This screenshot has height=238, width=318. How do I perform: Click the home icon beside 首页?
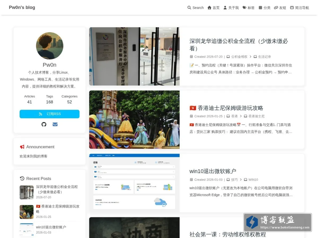[209, 8]
